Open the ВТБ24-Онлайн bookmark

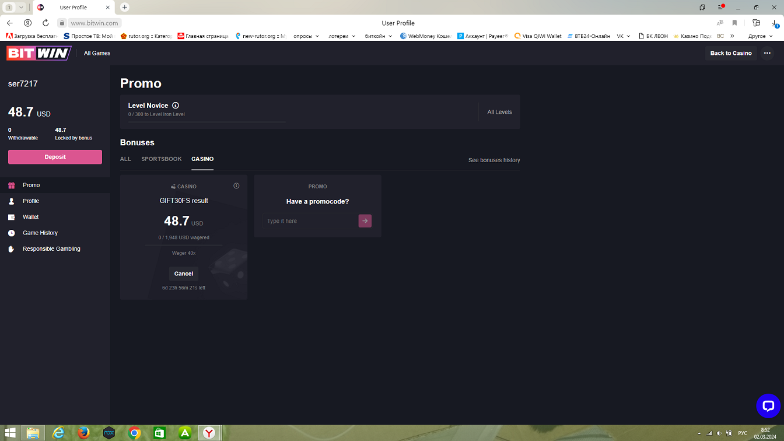coord(589,36)
